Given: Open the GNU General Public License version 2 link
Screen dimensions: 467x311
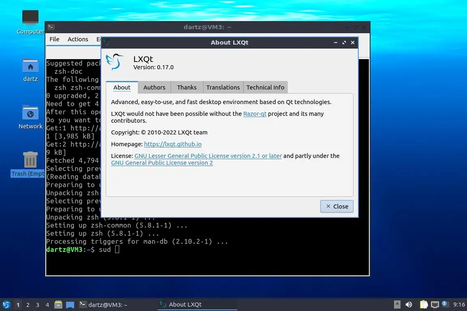Looking at the screenshot, I should (162, 163).
